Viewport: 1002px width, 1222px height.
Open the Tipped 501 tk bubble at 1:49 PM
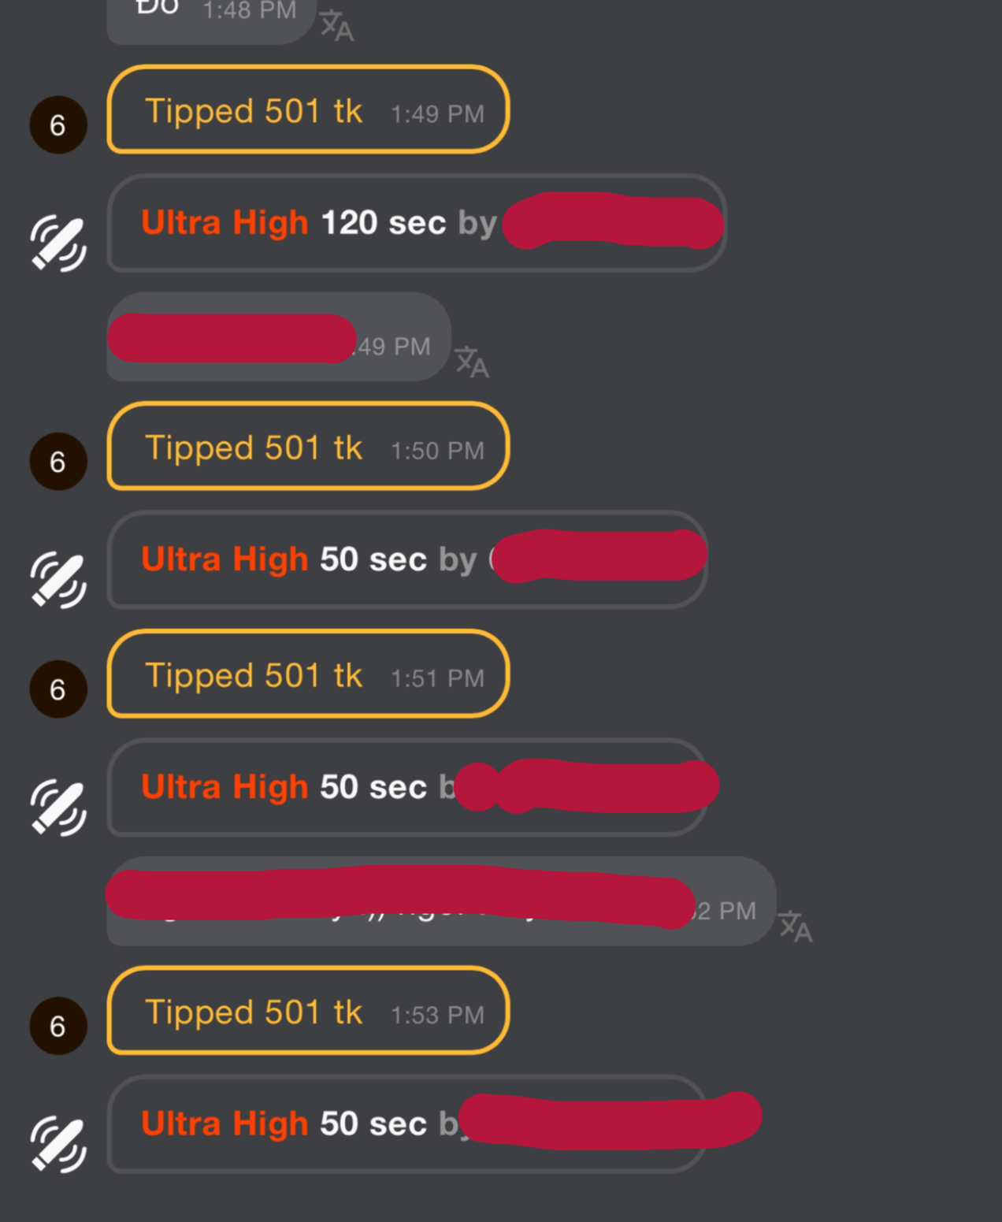(x=308, y=110)
